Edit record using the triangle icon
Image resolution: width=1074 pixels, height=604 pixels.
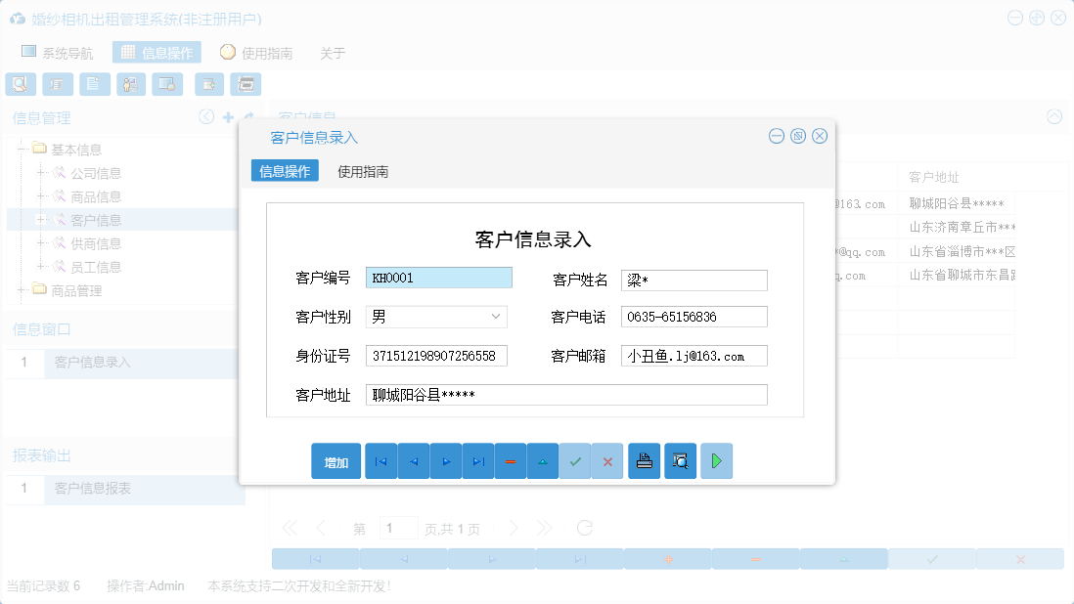pos(543,460)
